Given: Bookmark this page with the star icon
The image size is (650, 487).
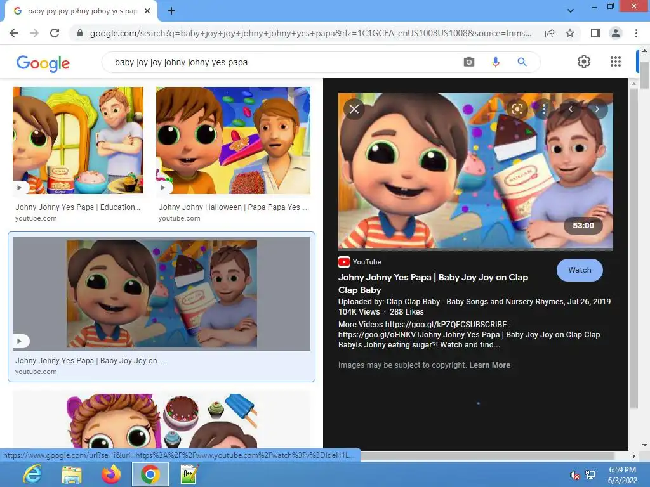Looking at the screenshot, I should (570, 33).
